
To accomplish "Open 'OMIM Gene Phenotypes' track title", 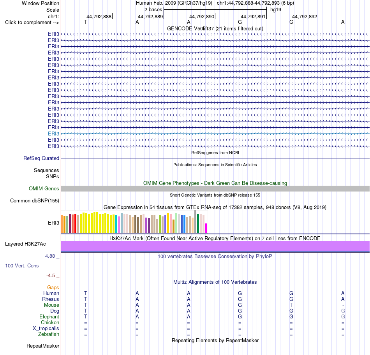I will click(215, 183).
